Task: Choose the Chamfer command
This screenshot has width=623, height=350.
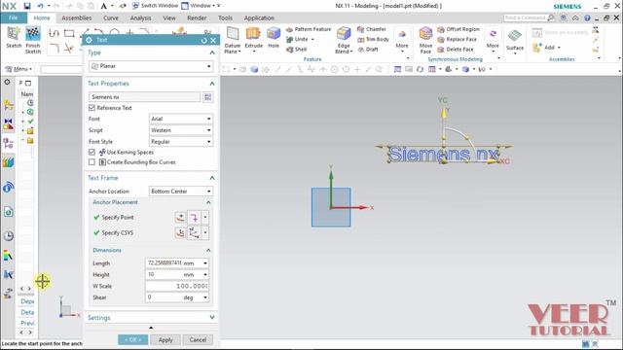Action: (372, 29)
